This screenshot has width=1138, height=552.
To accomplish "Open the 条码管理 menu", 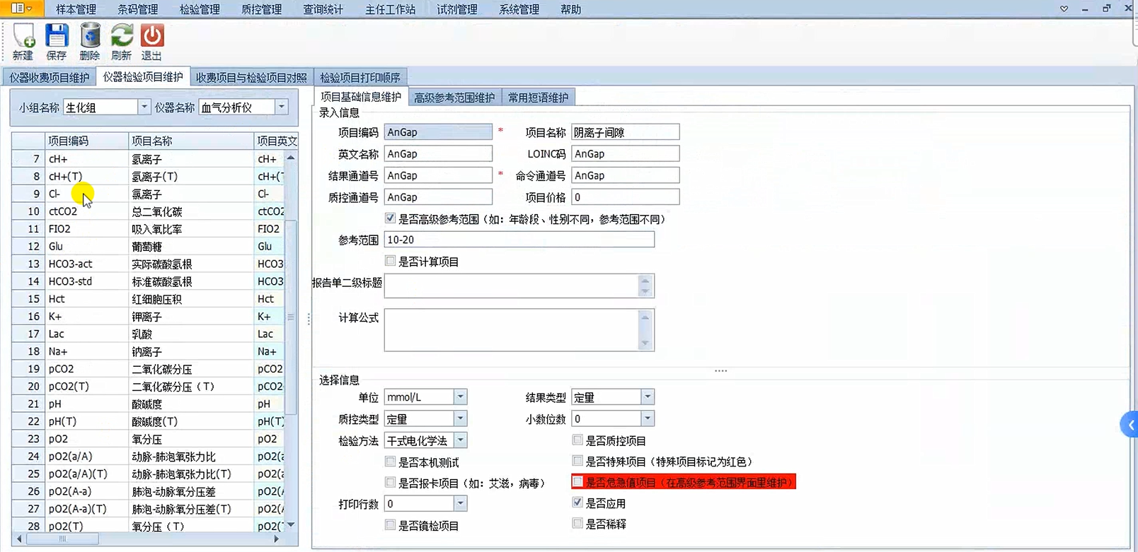I will (x=138, y=9).
